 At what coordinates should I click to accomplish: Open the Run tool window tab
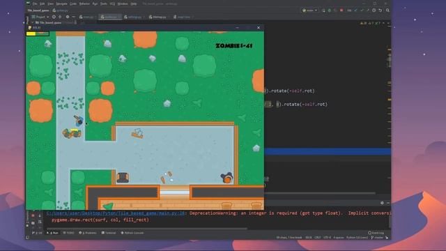(x=52, y=233)
